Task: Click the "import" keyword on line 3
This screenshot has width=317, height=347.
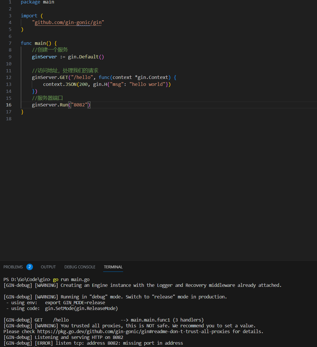Action: click(29, 16)
